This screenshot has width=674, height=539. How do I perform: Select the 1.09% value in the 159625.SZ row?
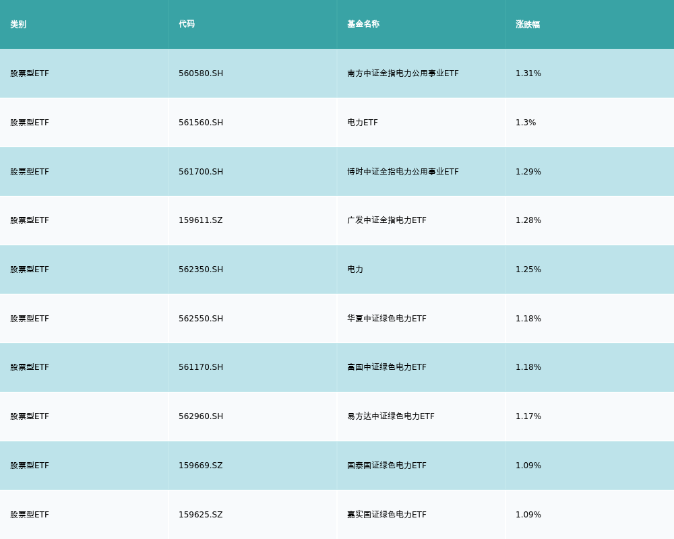pos(528,515)
